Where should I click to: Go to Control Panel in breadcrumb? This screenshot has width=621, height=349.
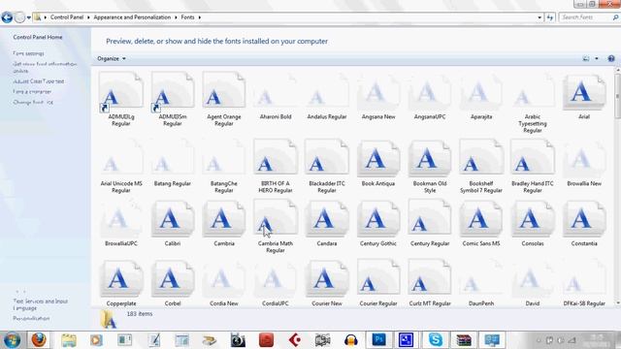[67, 17]
